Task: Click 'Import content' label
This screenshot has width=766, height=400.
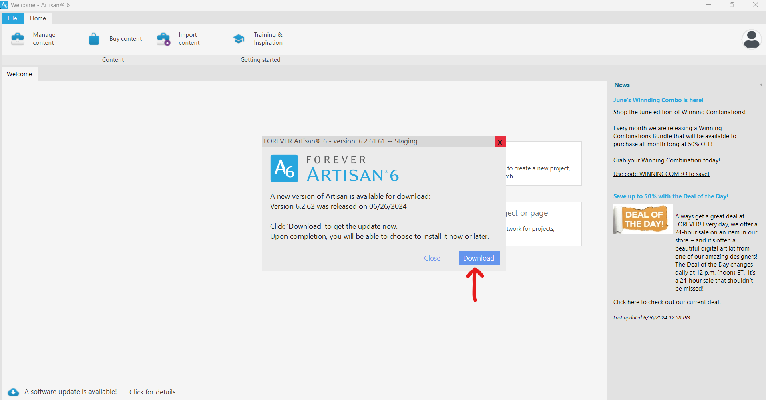Action: pos(189,39)
